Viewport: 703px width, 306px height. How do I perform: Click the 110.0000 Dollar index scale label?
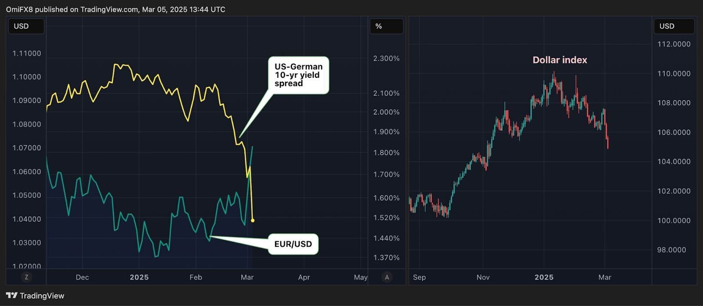[674, 74]
